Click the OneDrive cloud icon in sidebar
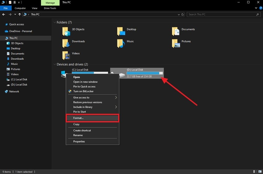The width and height of the screenshot is (263, 174). [x=6, y=31]
